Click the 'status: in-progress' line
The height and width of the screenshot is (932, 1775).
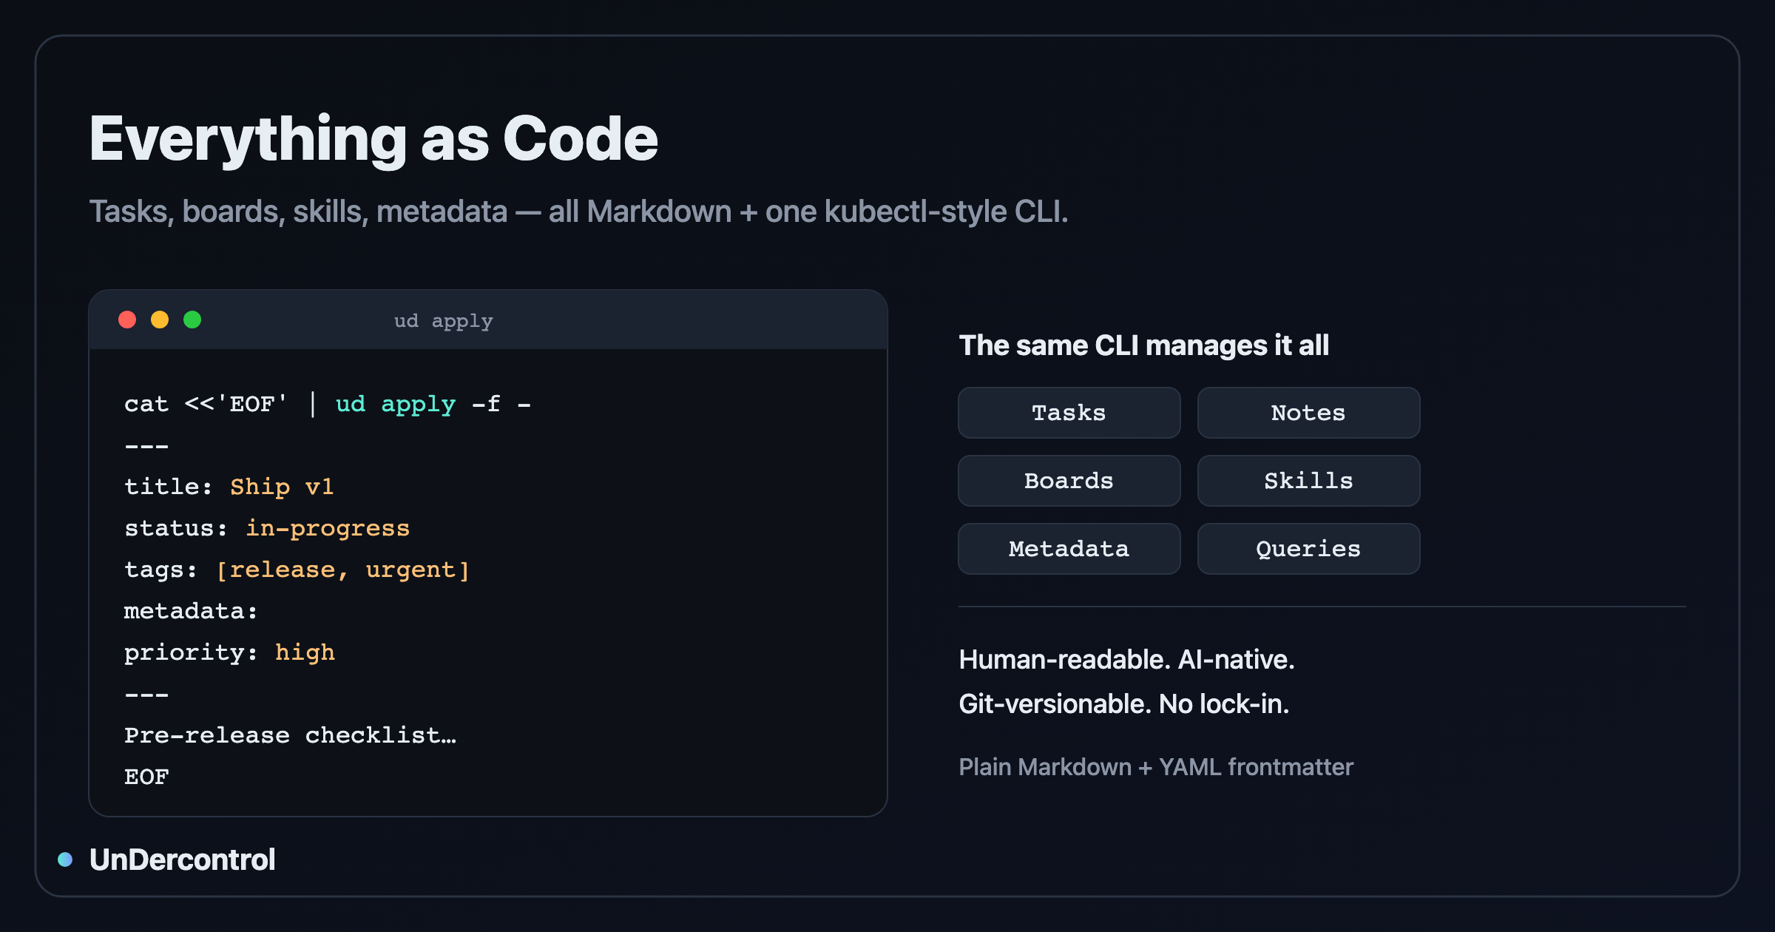267,528
